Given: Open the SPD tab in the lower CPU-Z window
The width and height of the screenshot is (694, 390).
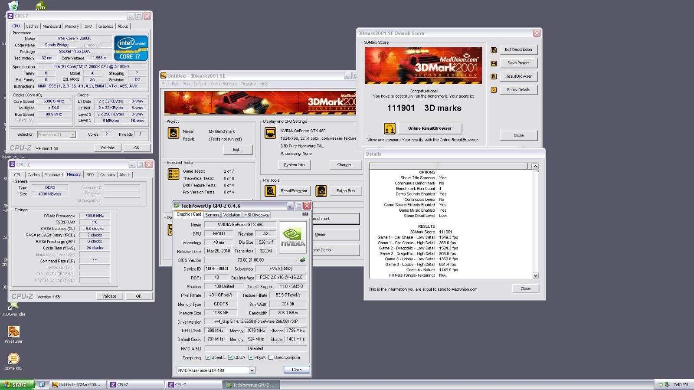Looking at the screenshot, I should 90,175.
